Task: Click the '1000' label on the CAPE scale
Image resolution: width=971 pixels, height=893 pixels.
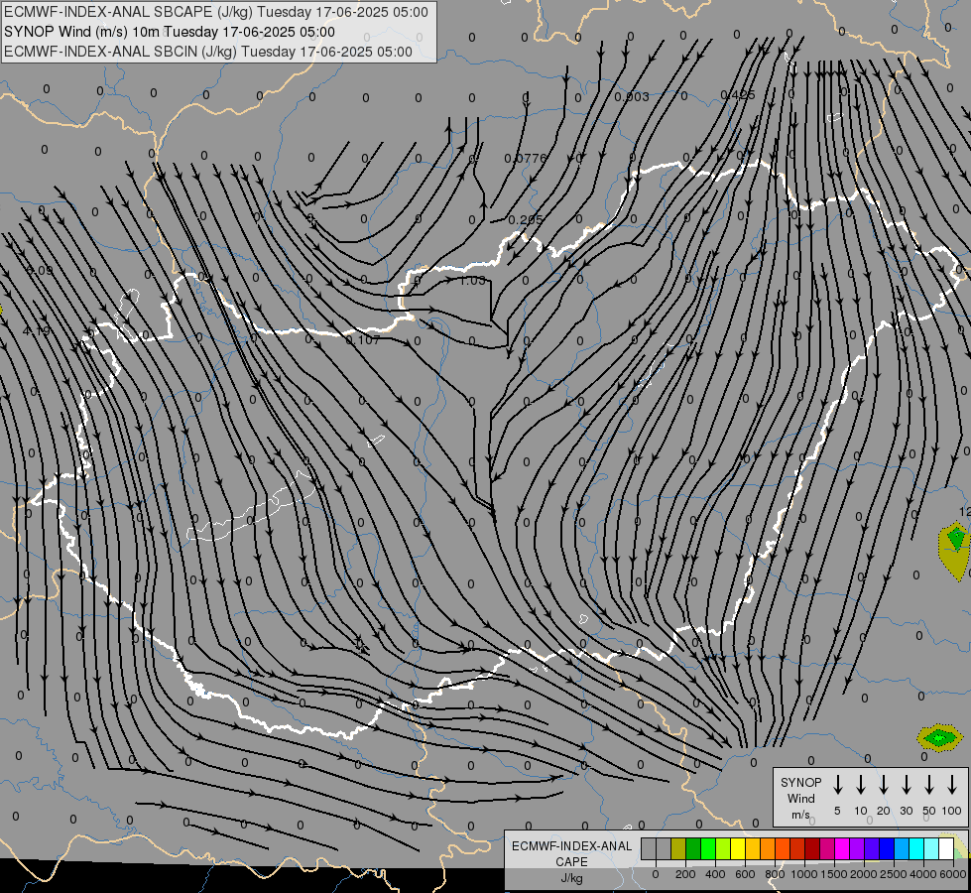Action: pos(804,874)
